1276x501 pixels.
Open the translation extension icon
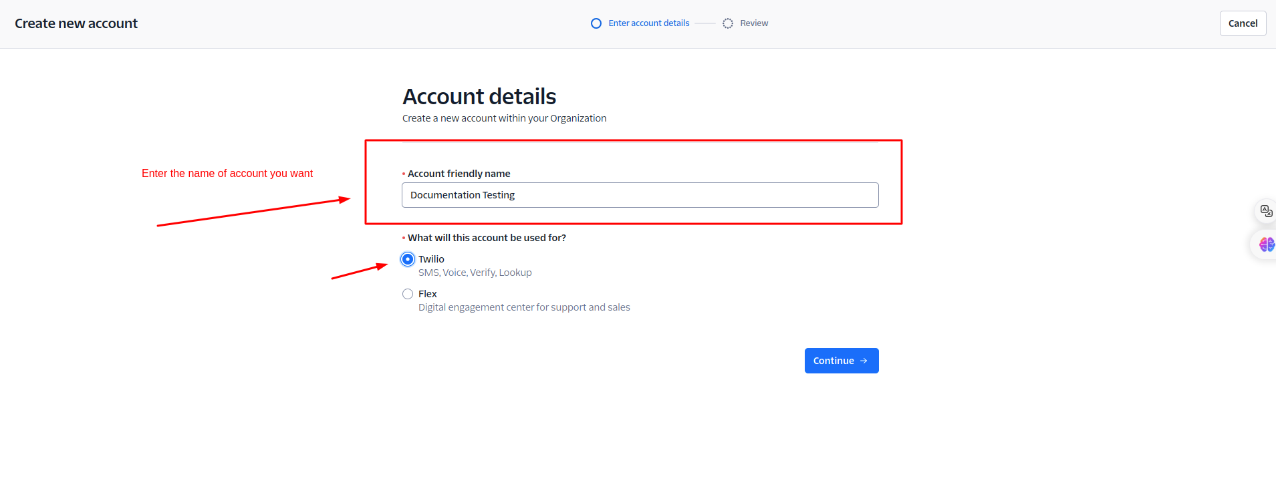(x=1265, y=210)
